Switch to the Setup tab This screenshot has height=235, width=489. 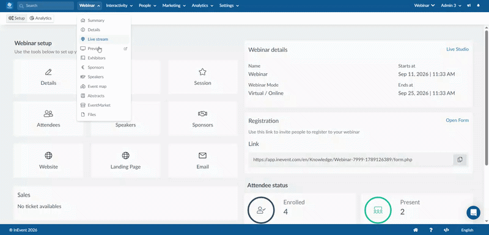[17, 18]
